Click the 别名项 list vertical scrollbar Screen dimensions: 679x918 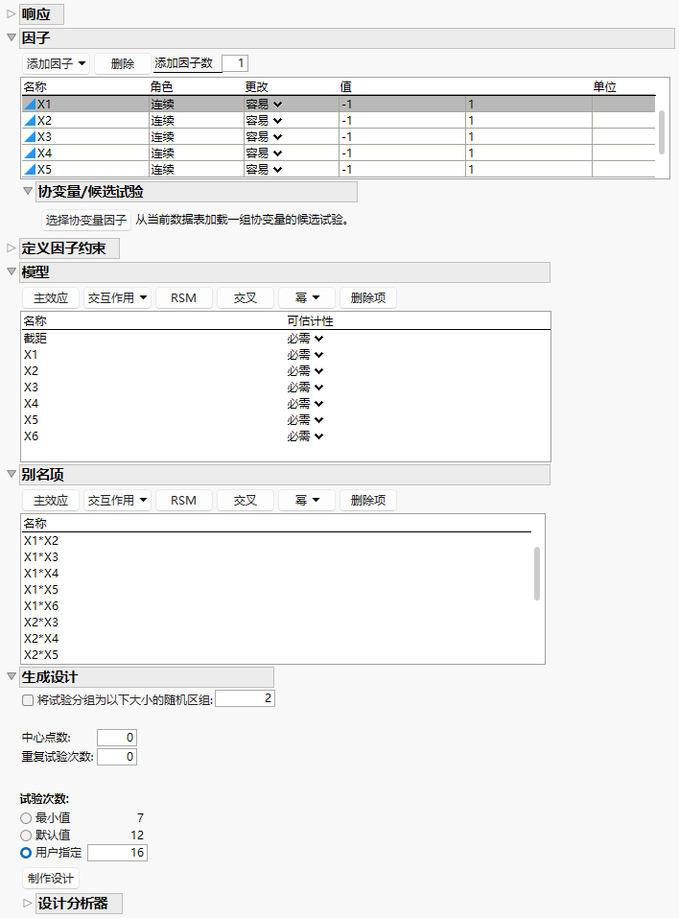coord(537,574)
